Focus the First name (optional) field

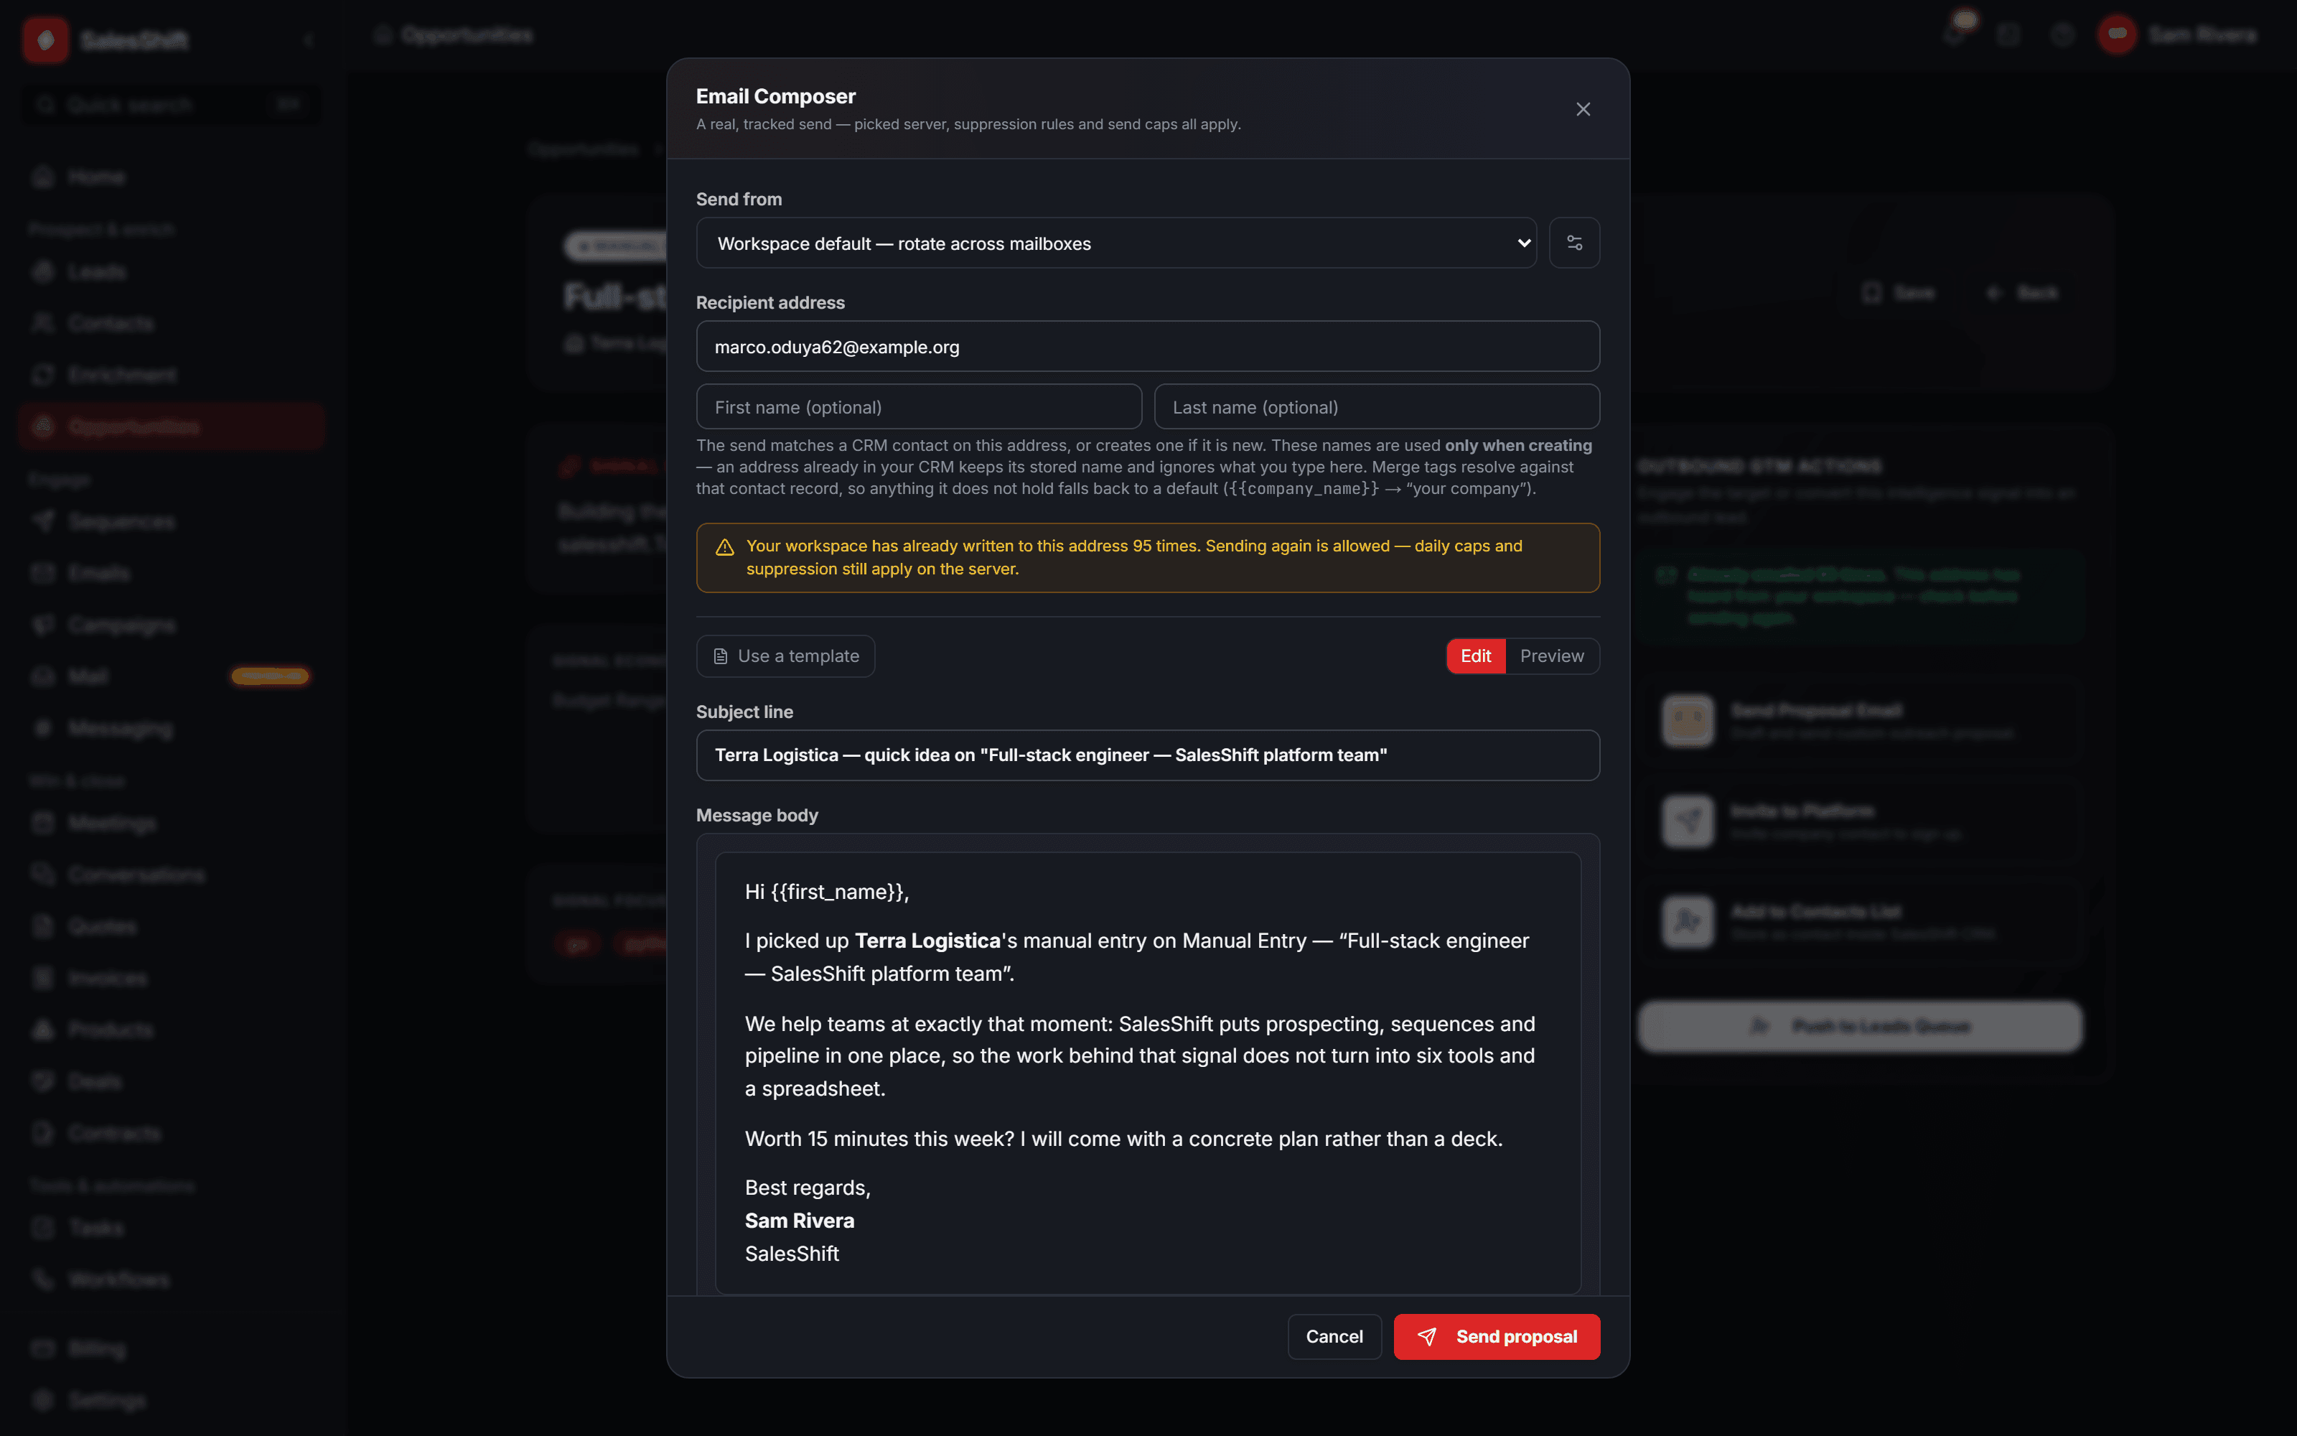point(919,406)
